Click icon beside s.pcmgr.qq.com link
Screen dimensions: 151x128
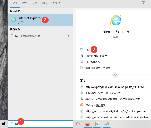click(x=82, y=87)
